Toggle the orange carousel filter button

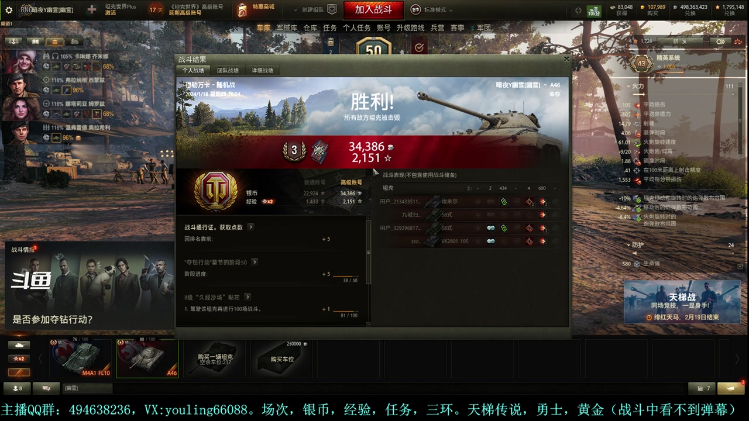19,372
